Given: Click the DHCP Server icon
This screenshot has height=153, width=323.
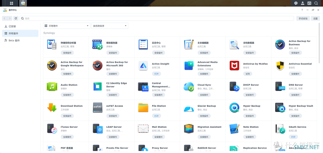Looking at the screenshot, I should 234,87.
